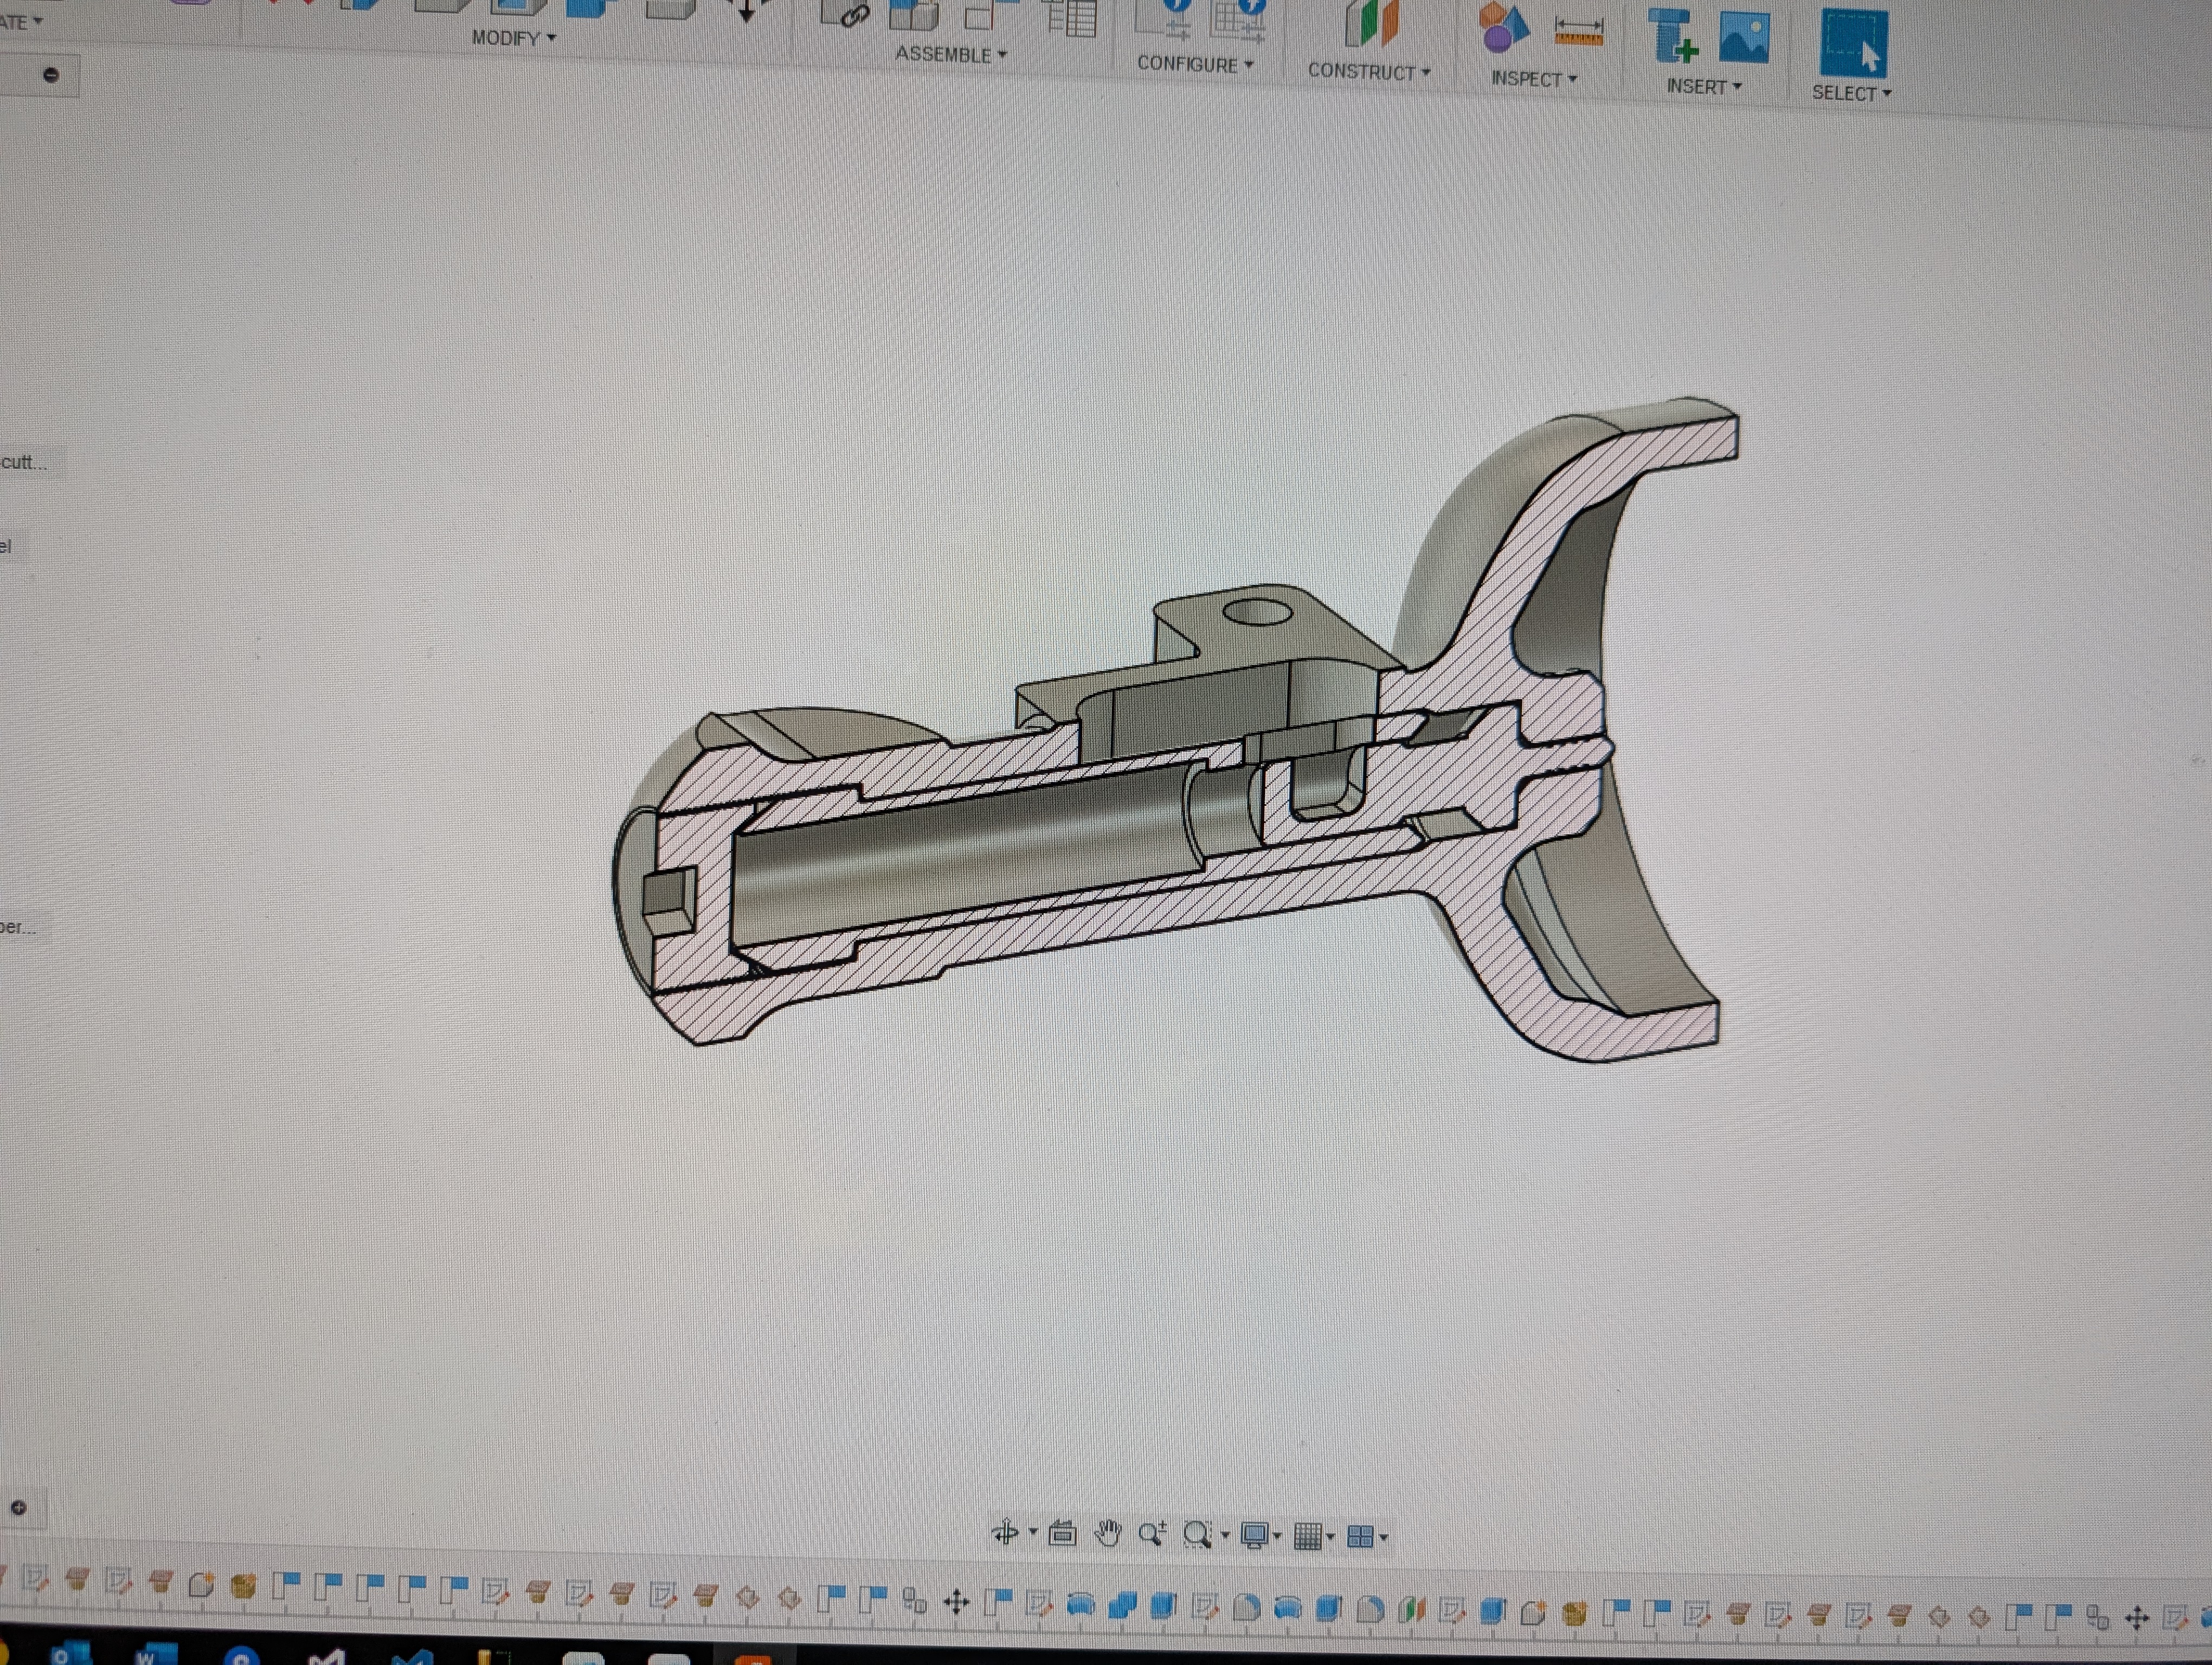Select the Pan hand tool

[1107, 1533]
